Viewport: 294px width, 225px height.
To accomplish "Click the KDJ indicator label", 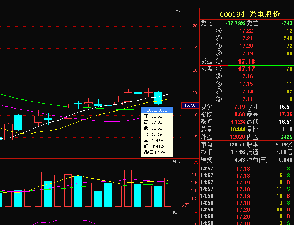I will tap(176, 212).
